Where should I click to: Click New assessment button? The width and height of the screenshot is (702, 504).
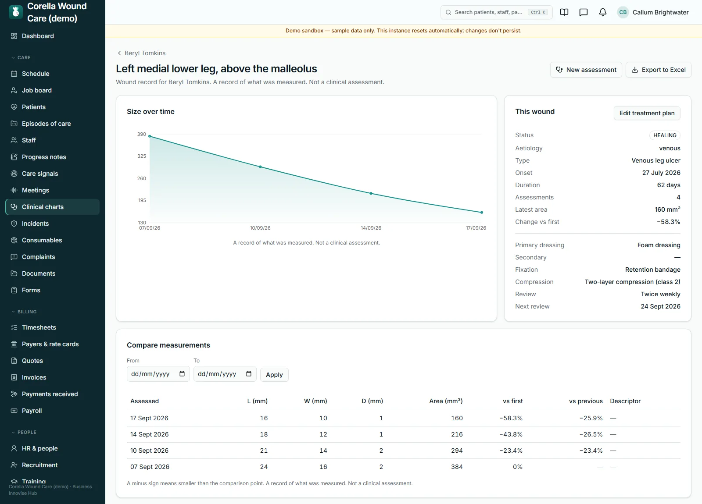586,70
